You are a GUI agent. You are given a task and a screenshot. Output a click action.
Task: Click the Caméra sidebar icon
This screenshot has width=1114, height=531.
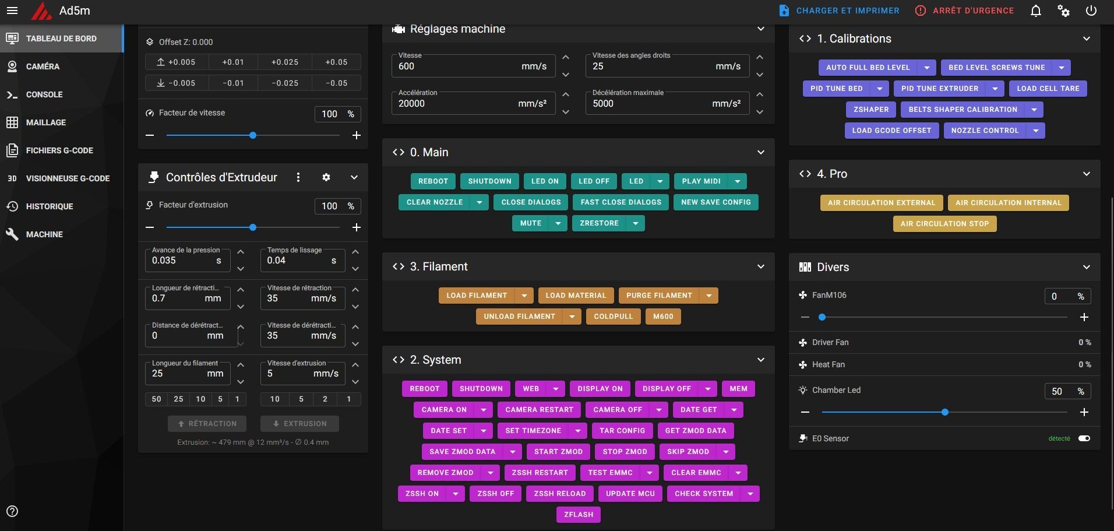12,66
